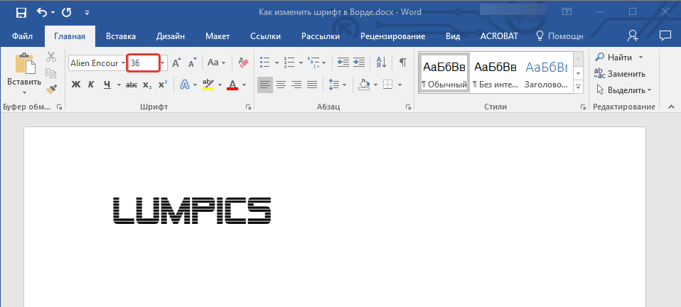Click the font size input field
This screenshot has height=307, width=681.
[142, 63]
